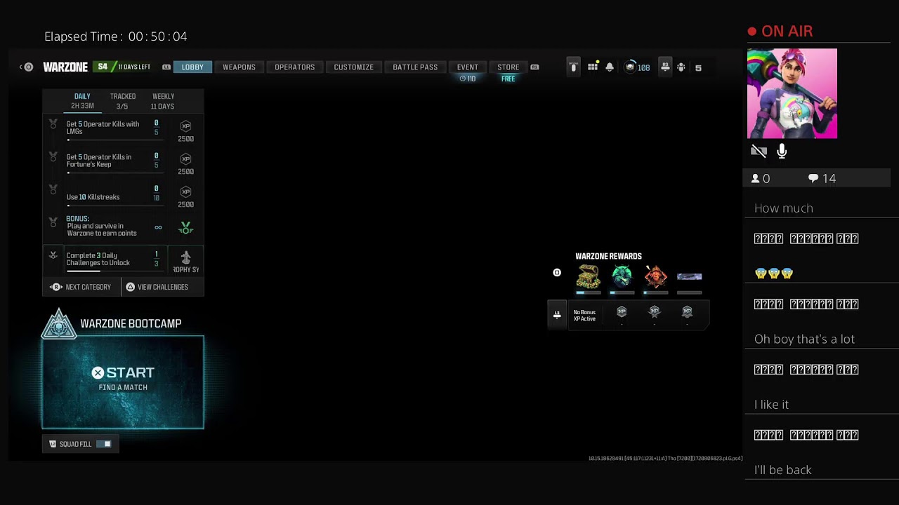This screenshot has height=505, width=899.
Task: Click the LMG kills challenge progress bar
Action: (x=115, y=140)
